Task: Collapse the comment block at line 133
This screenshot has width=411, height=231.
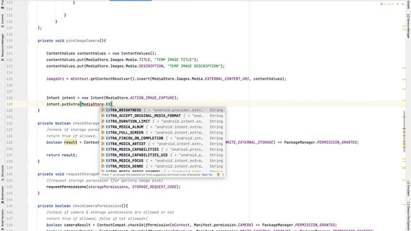Action: [27, 130]
